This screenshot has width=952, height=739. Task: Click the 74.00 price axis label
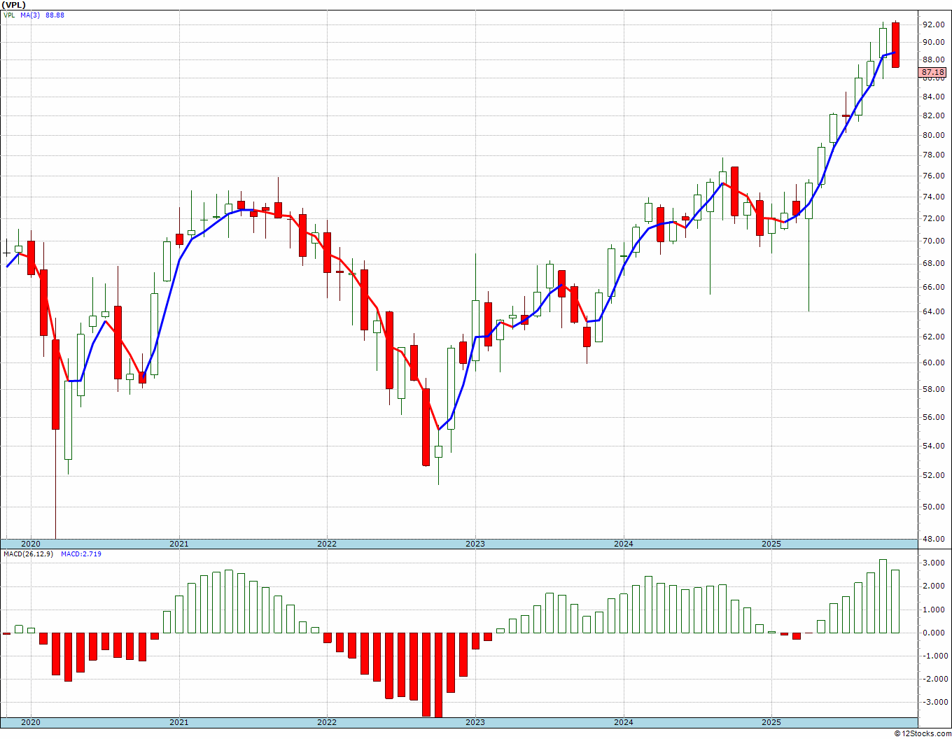(x=933, y=197)
